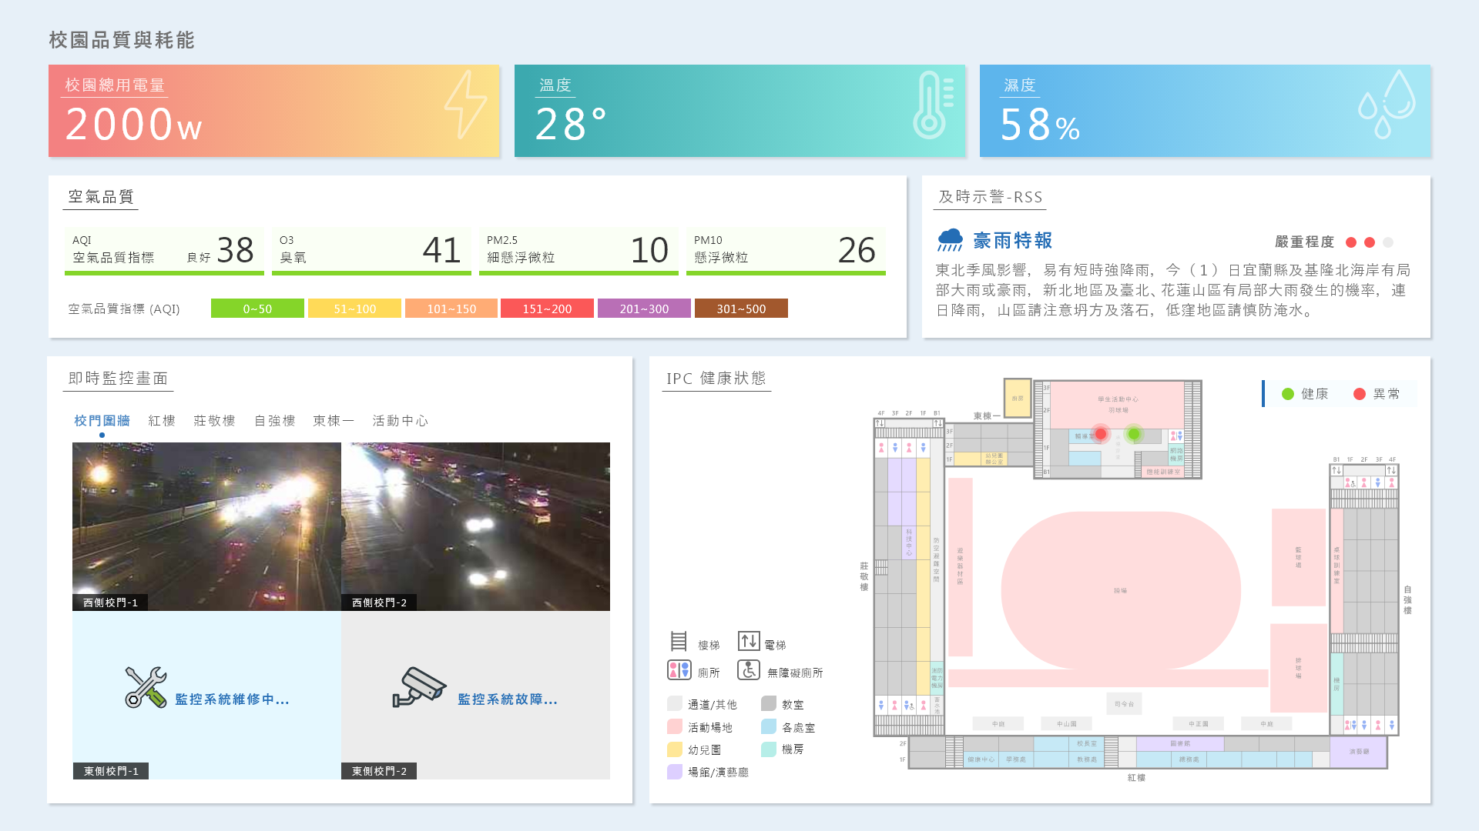Click the red abnormal IPC marker on map
The height and width of the screenshot is (831, 1479).
click(1101, 435)
